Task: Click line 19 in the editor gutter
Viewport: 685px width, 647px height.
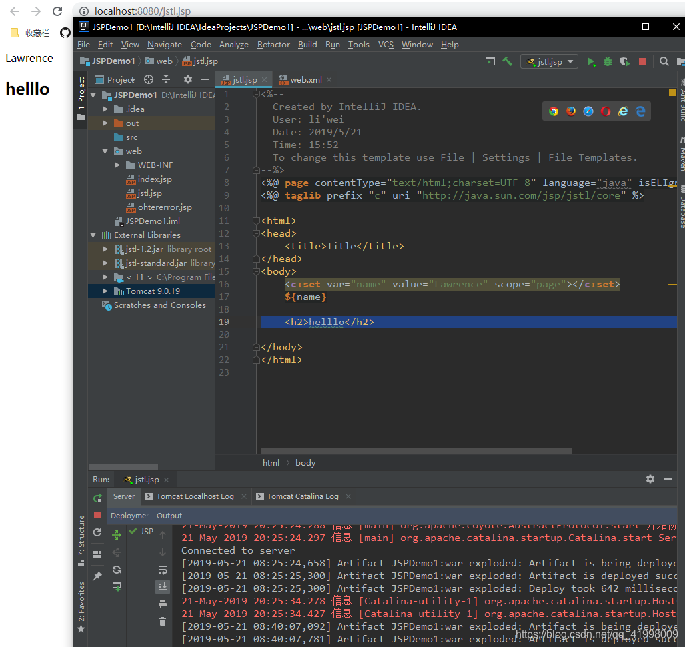Action: click(224, 322)
